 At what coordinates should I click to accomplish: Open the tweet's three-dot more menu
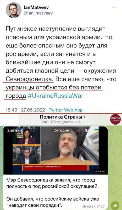tap(114, 7)
